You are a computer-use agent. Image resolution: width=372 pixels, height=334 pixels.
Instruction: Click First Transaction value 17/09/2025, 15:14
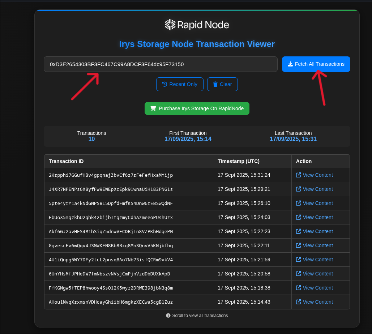188,139
